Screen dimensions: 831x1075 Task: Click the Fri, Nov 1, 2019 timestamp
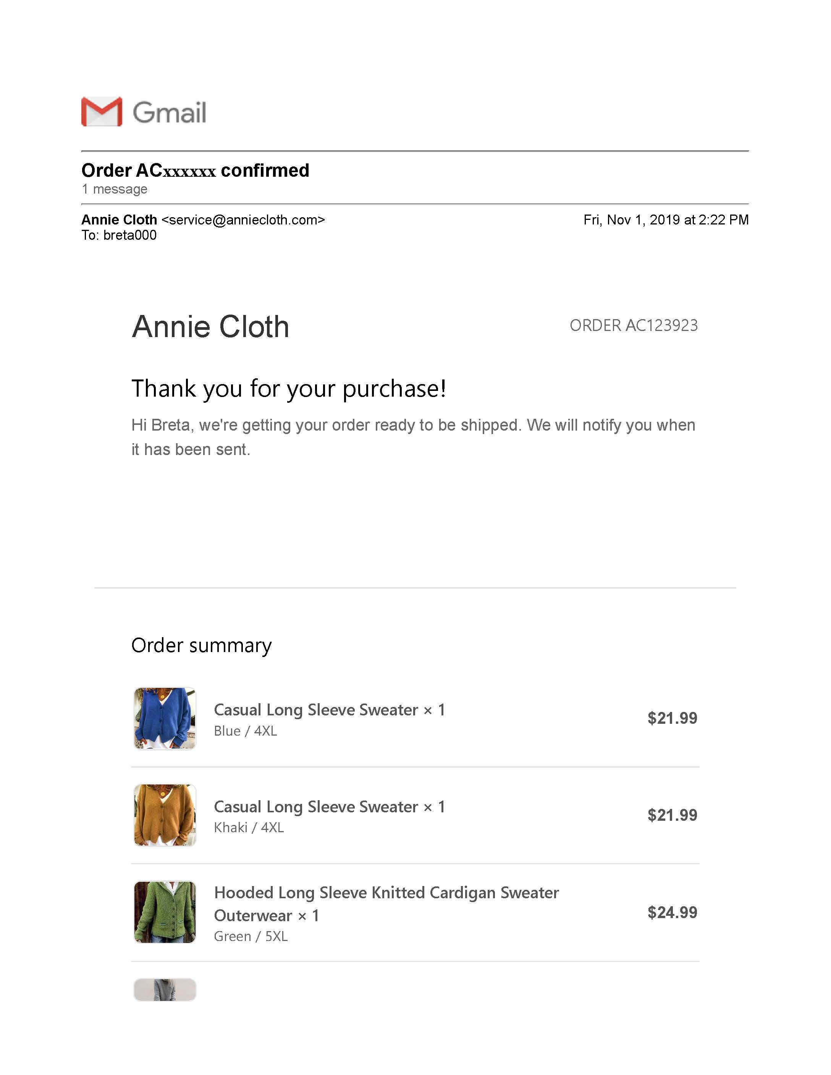tap(666, 220)
